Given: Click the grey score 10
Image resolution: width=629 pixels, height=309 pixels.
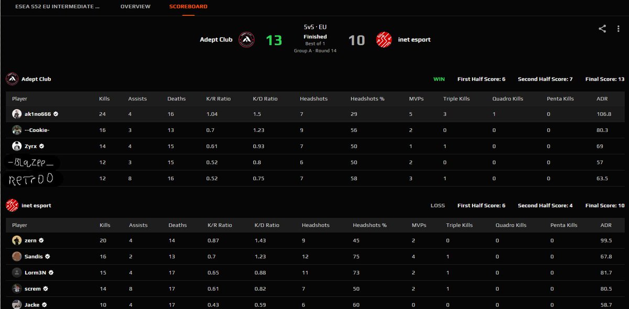Looking at the screenshot, I should [357, 40].
